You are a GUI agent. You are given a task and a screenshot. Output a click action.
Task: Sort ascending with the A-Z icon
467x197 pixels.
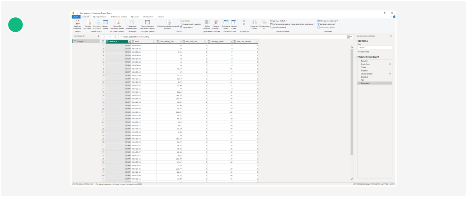244,21
